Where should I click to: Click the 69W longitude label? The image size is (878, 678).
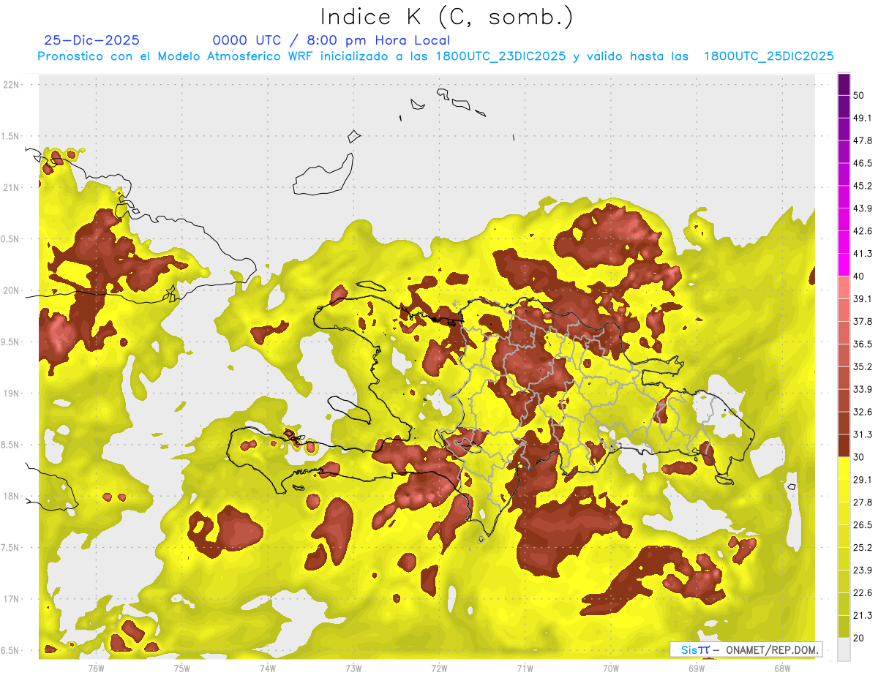pyautogui.click(x=696, y=668)
